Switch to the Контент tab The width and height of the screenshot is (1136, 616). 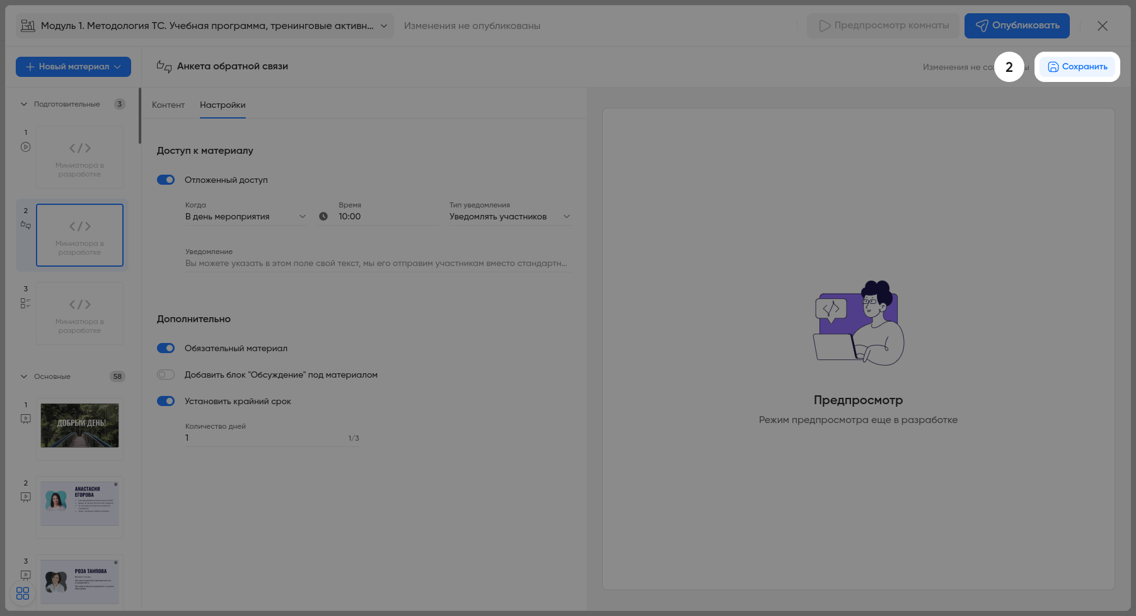pyautogui.click(x=168, y=105)
